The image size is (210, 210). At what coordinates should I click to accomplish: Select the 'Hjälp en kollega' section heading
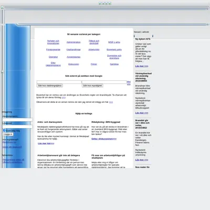83,113
